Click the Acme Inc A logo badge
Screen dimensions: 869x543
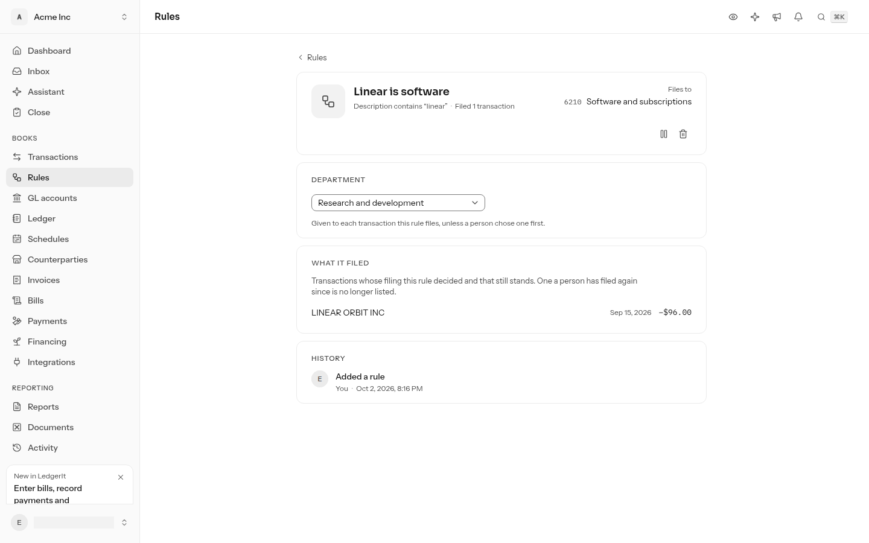pos(19,17)
